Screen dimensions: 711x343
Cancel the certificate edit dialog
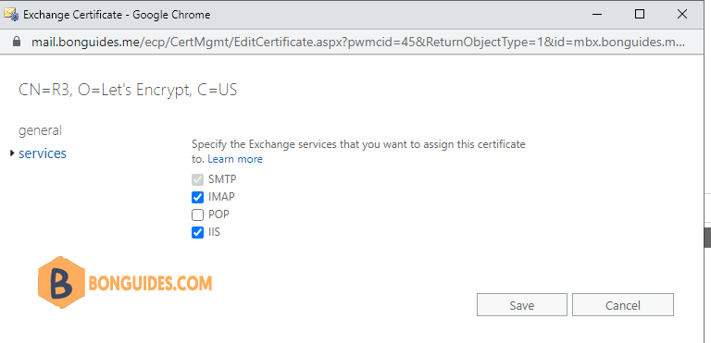point(622,305)
